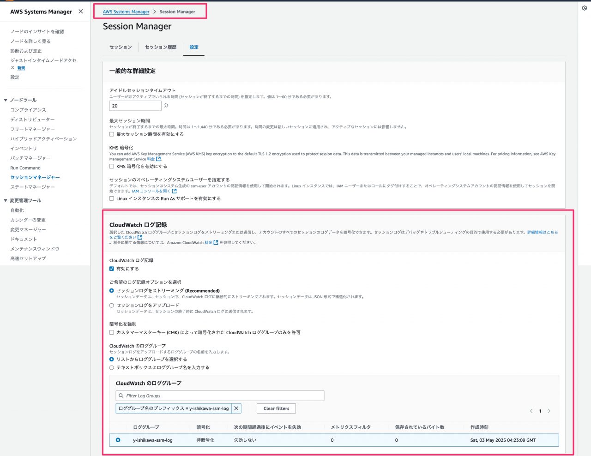Viewport: 591px width, 456px height.
Task: Open ディストリビューター in sidebar
Action: pyautogui.click(x=32, y=120)
